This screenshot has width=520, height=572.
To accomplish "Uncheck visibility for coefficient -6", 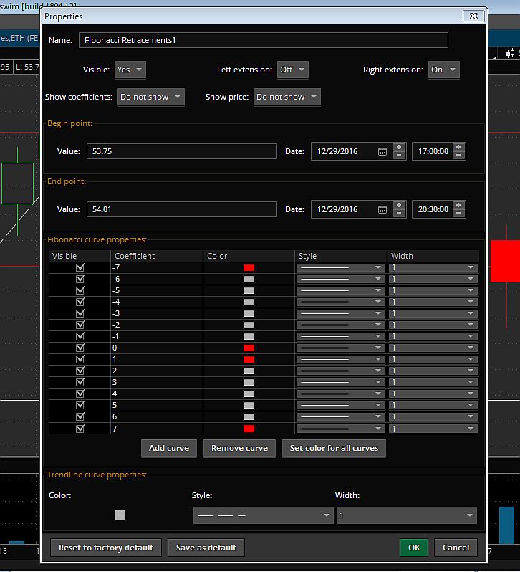I will pos(80,279).
